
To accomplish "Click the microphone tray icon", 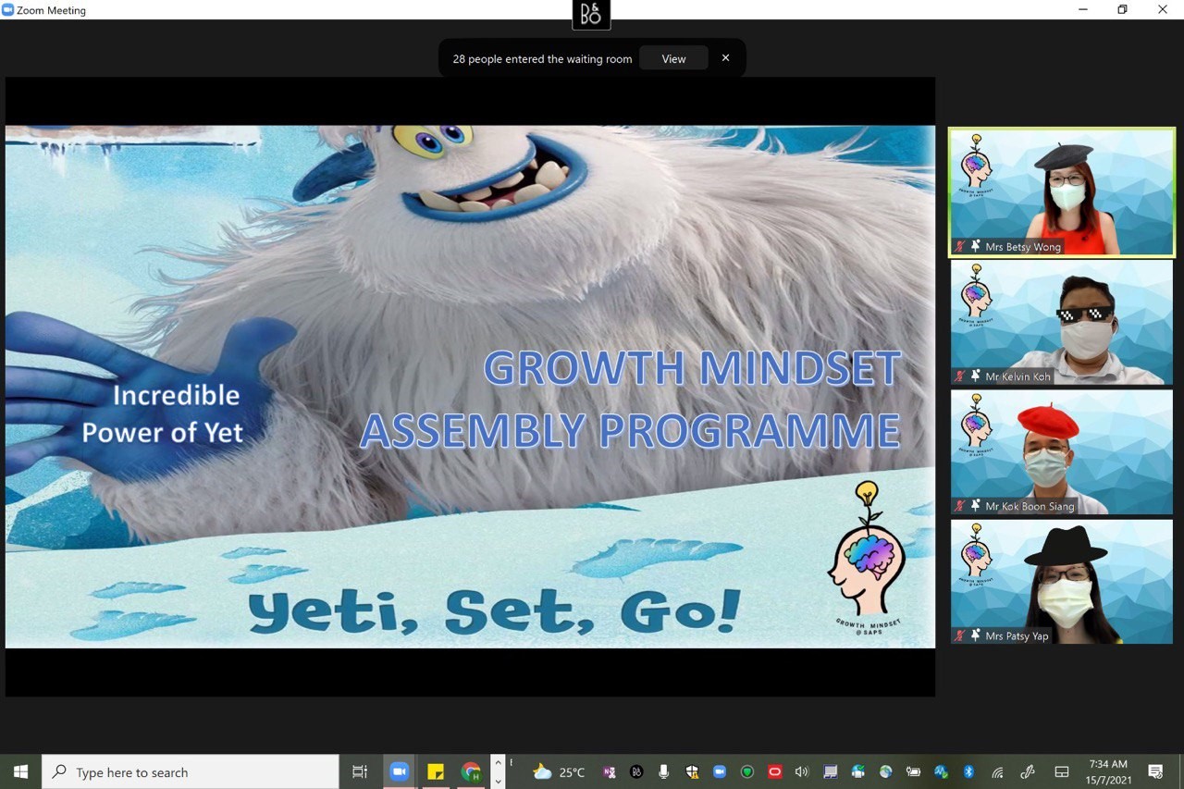I will [664, 771].
